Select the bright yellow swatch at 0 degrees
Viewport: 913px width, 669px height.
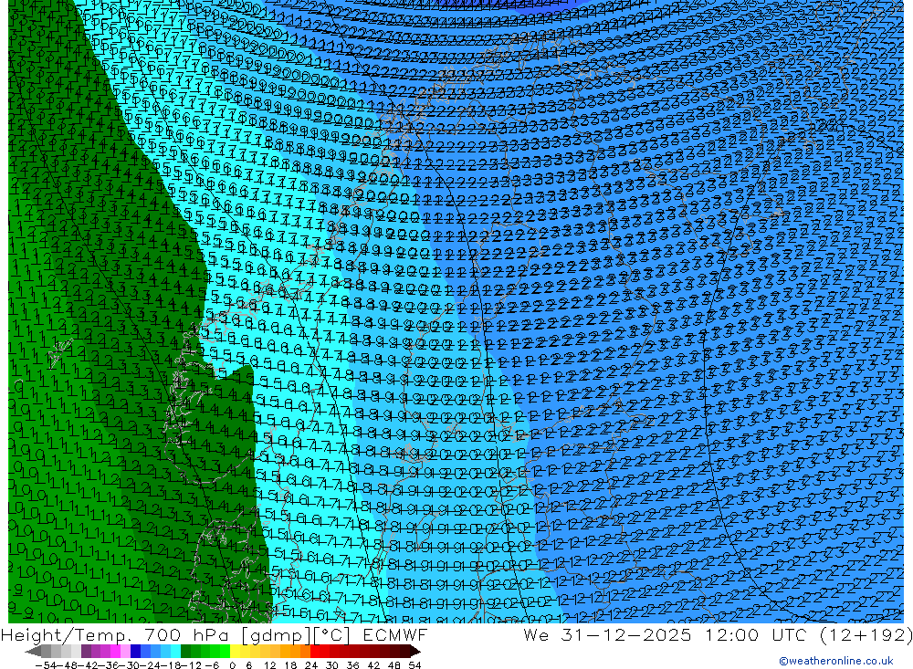click(x=236, y=652)
